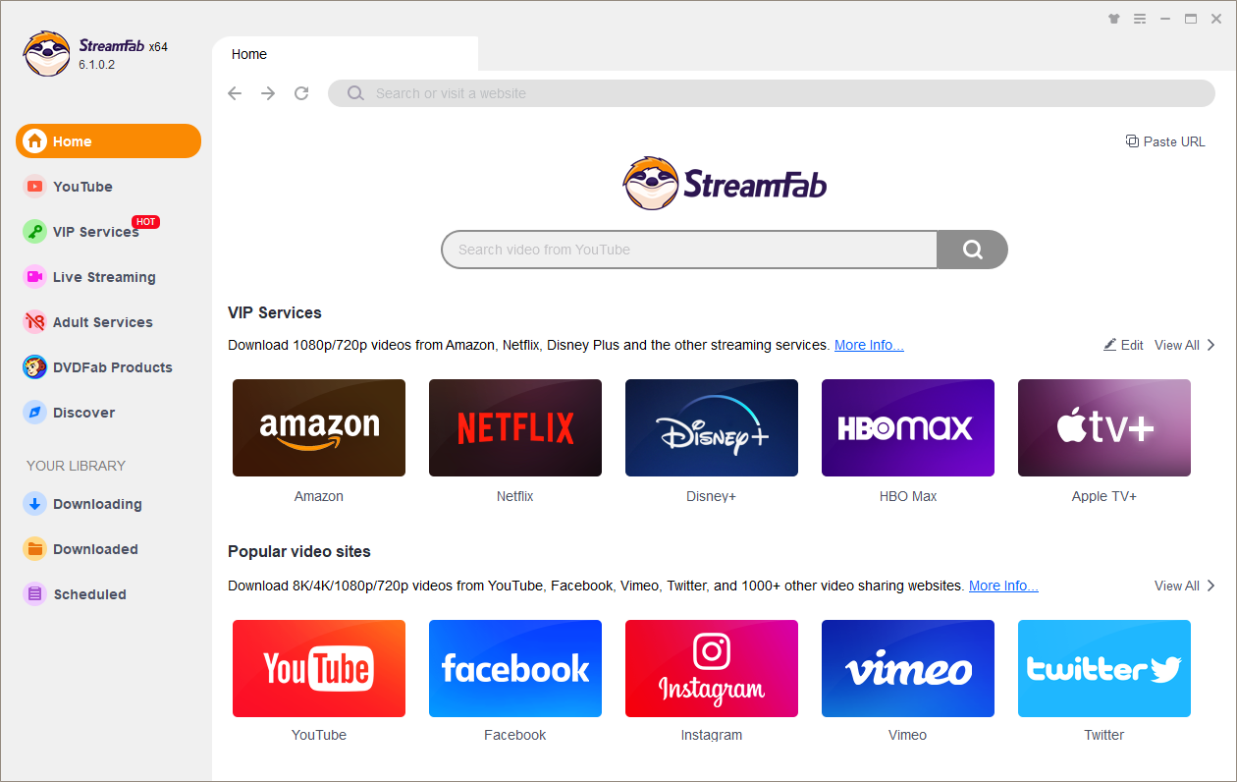Open the Live Streaming camera icon
The width and height of the screenshot is (1237, 782).
point(35,277)
